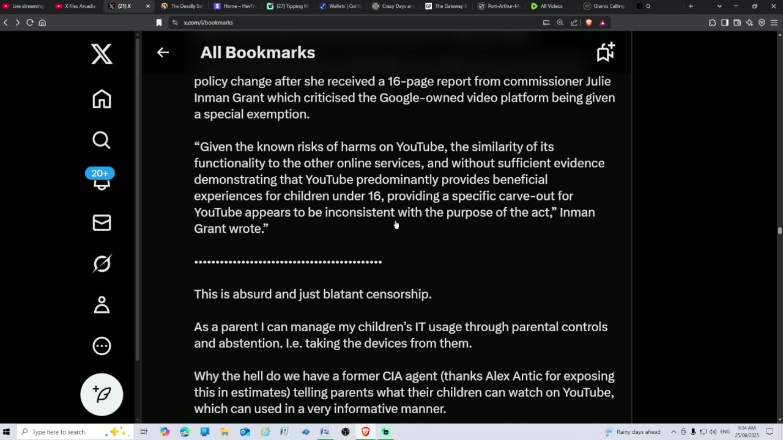
Task: Click the bookmark icon in address bar
Action: point(159,23)
